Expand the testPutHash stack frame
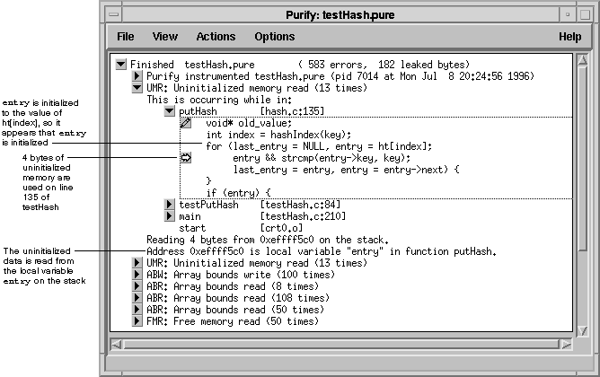The height and width of the screenshot is (377, 600). (x=170, y=206)
